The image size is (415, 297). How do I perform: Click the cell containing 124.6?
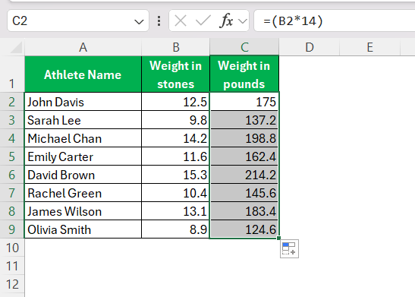point(244,229)
